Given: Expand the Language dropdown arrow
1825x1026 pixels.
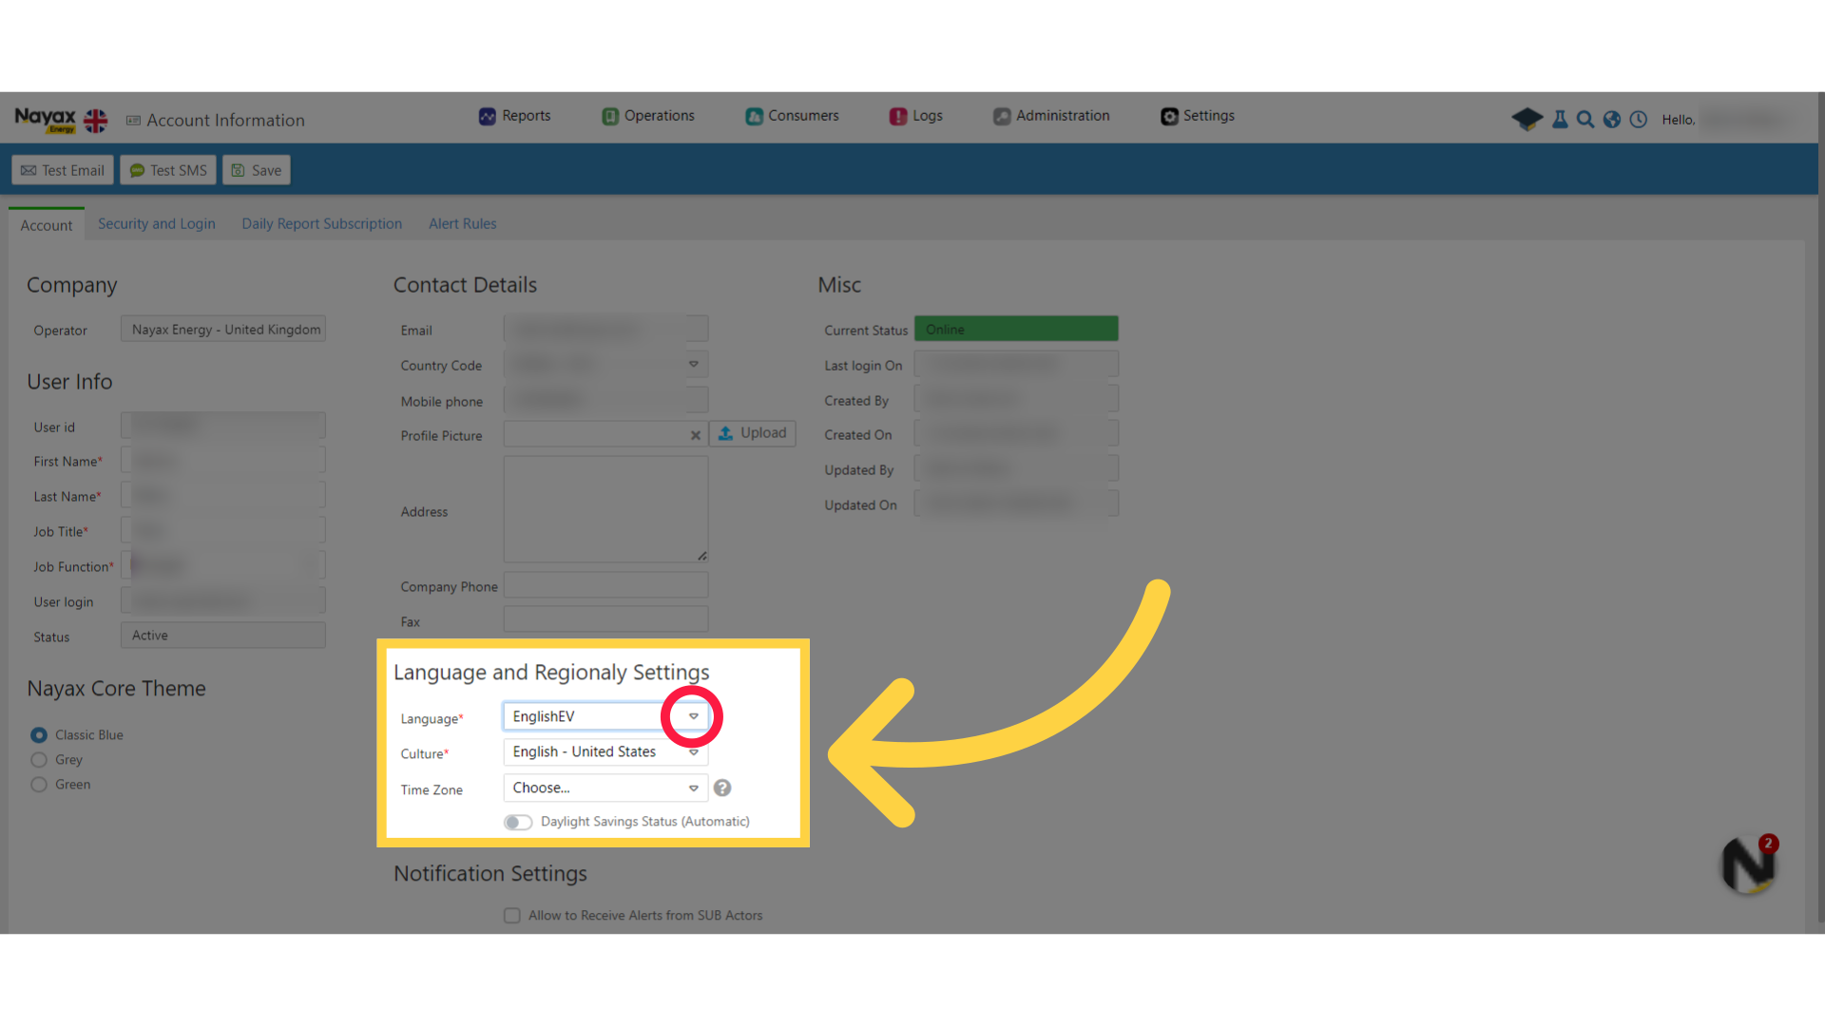Looking at the screenshot, I should pyautogui.click(x=693, y=716).
